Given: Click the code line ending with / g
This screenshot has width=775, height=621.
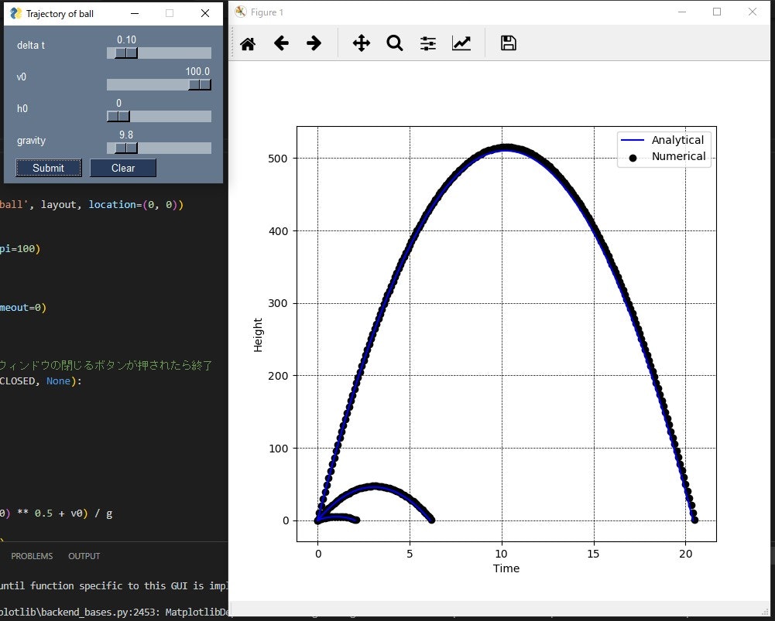Looking at the screenshot, I should click(x=57, y=514).
